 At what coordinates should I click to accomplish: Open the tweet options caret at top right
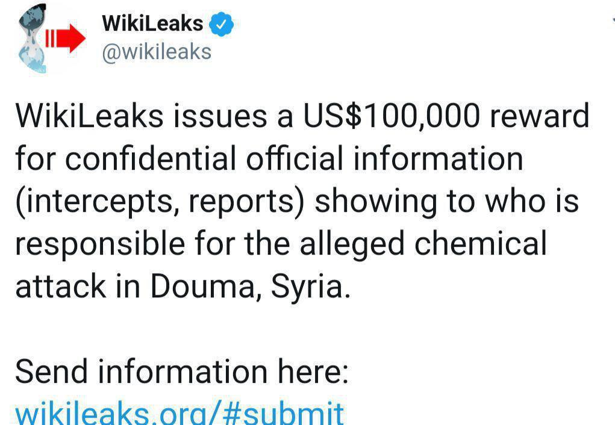coord(612,20)
